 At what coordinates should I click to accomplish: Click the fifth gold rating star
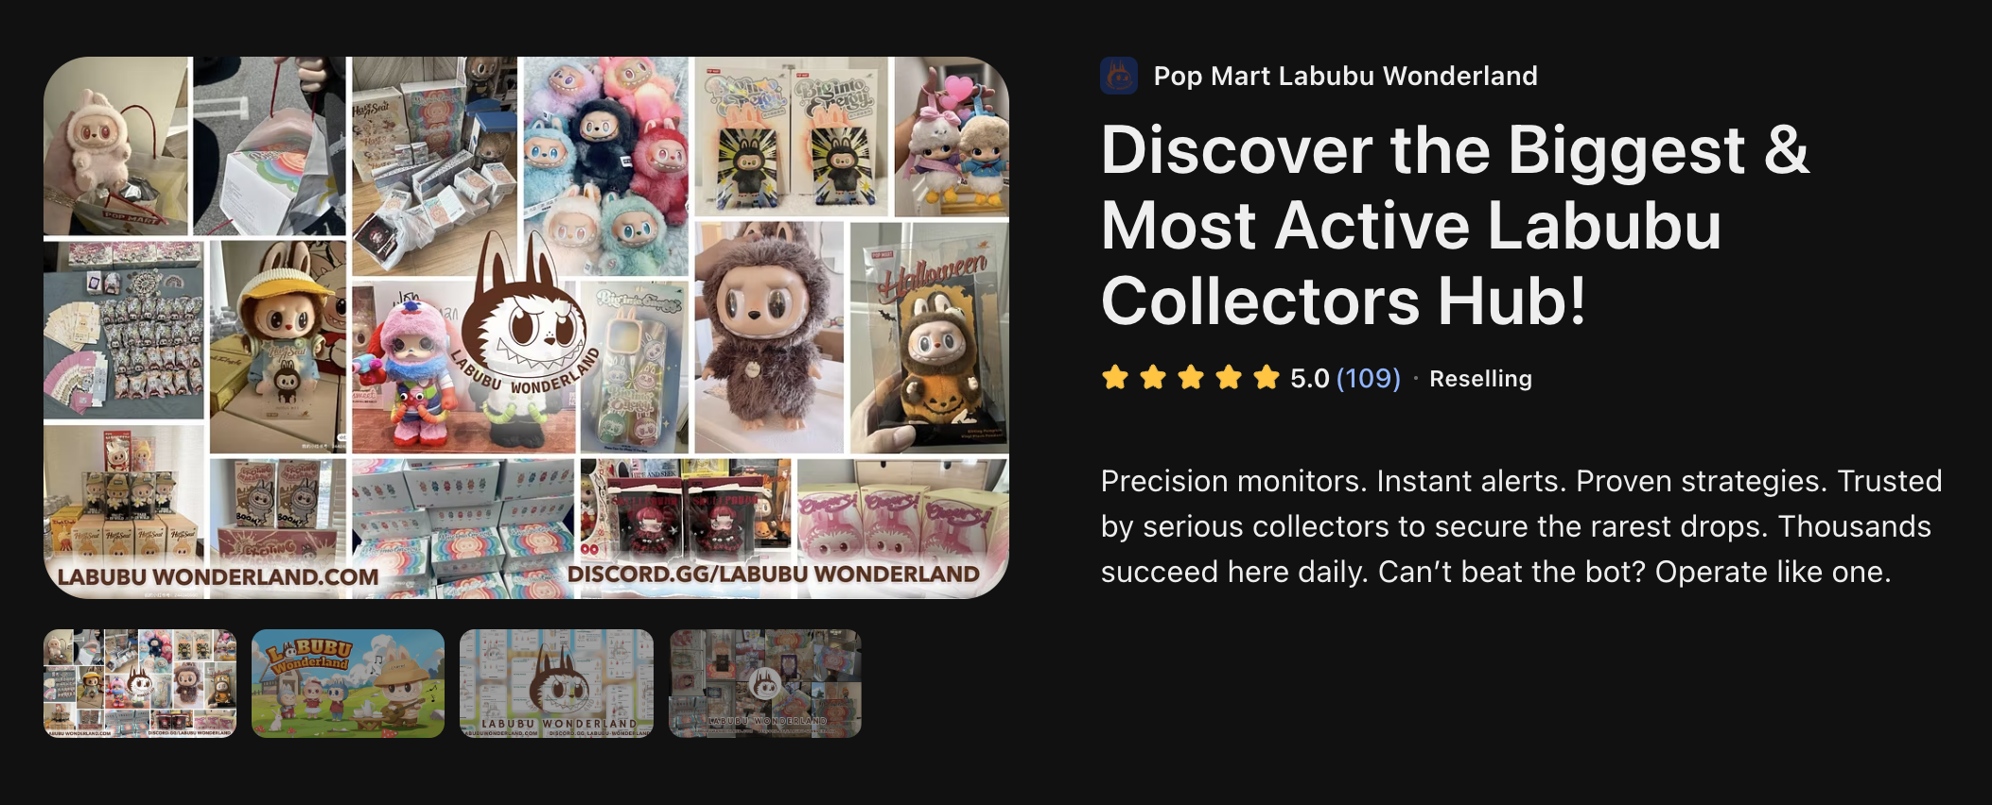pyautogui.click(x=1267, y=378)
